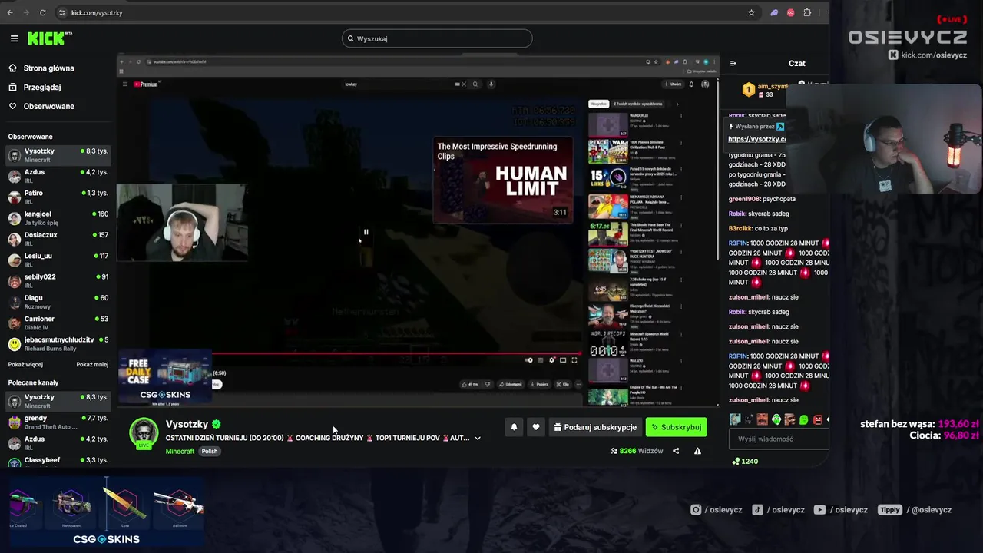Click Podaruj subskrypcje gift button
This screenshot has width=983, height=553.
click(595, 427)
